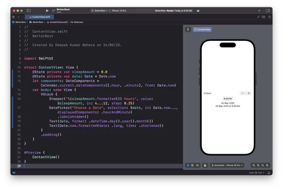Screen dimensions: 283x189
Task: Open the Library with plus button
Action: [259, 11]
